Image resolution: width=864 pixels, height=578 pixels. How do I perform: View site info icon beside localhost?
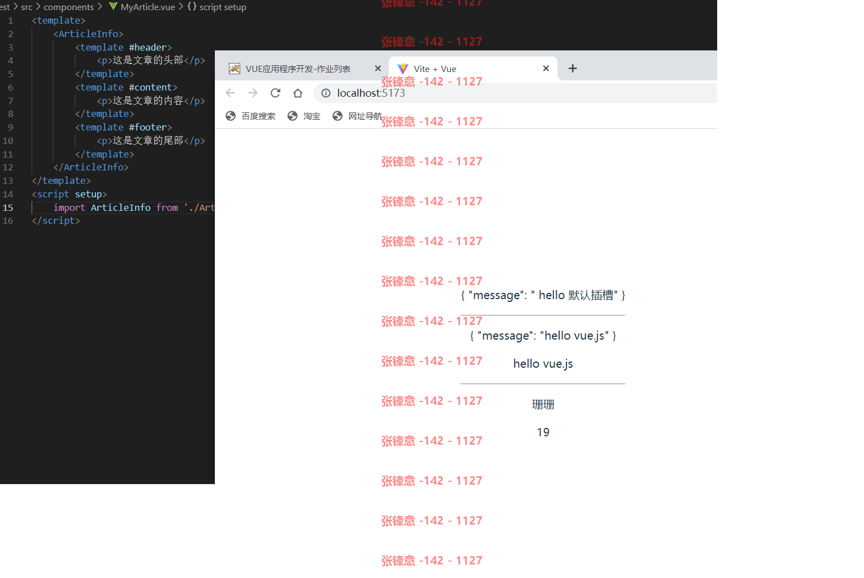326,93
